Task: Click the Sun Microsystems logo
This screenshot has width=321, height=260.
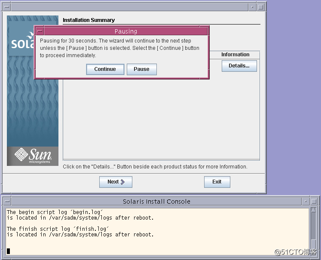Action: tap(33, 156)
